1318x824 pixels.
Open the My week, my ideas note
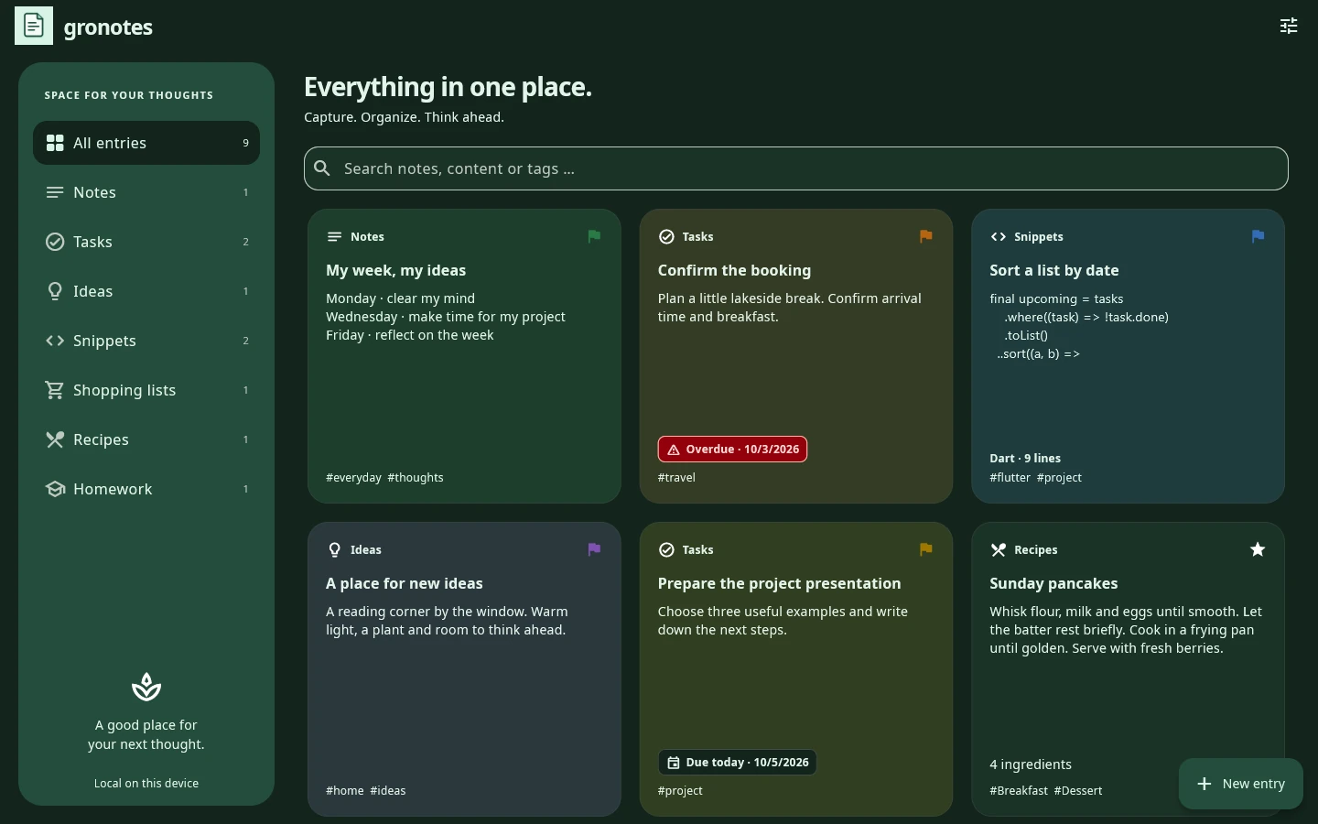tap(464, 356)
